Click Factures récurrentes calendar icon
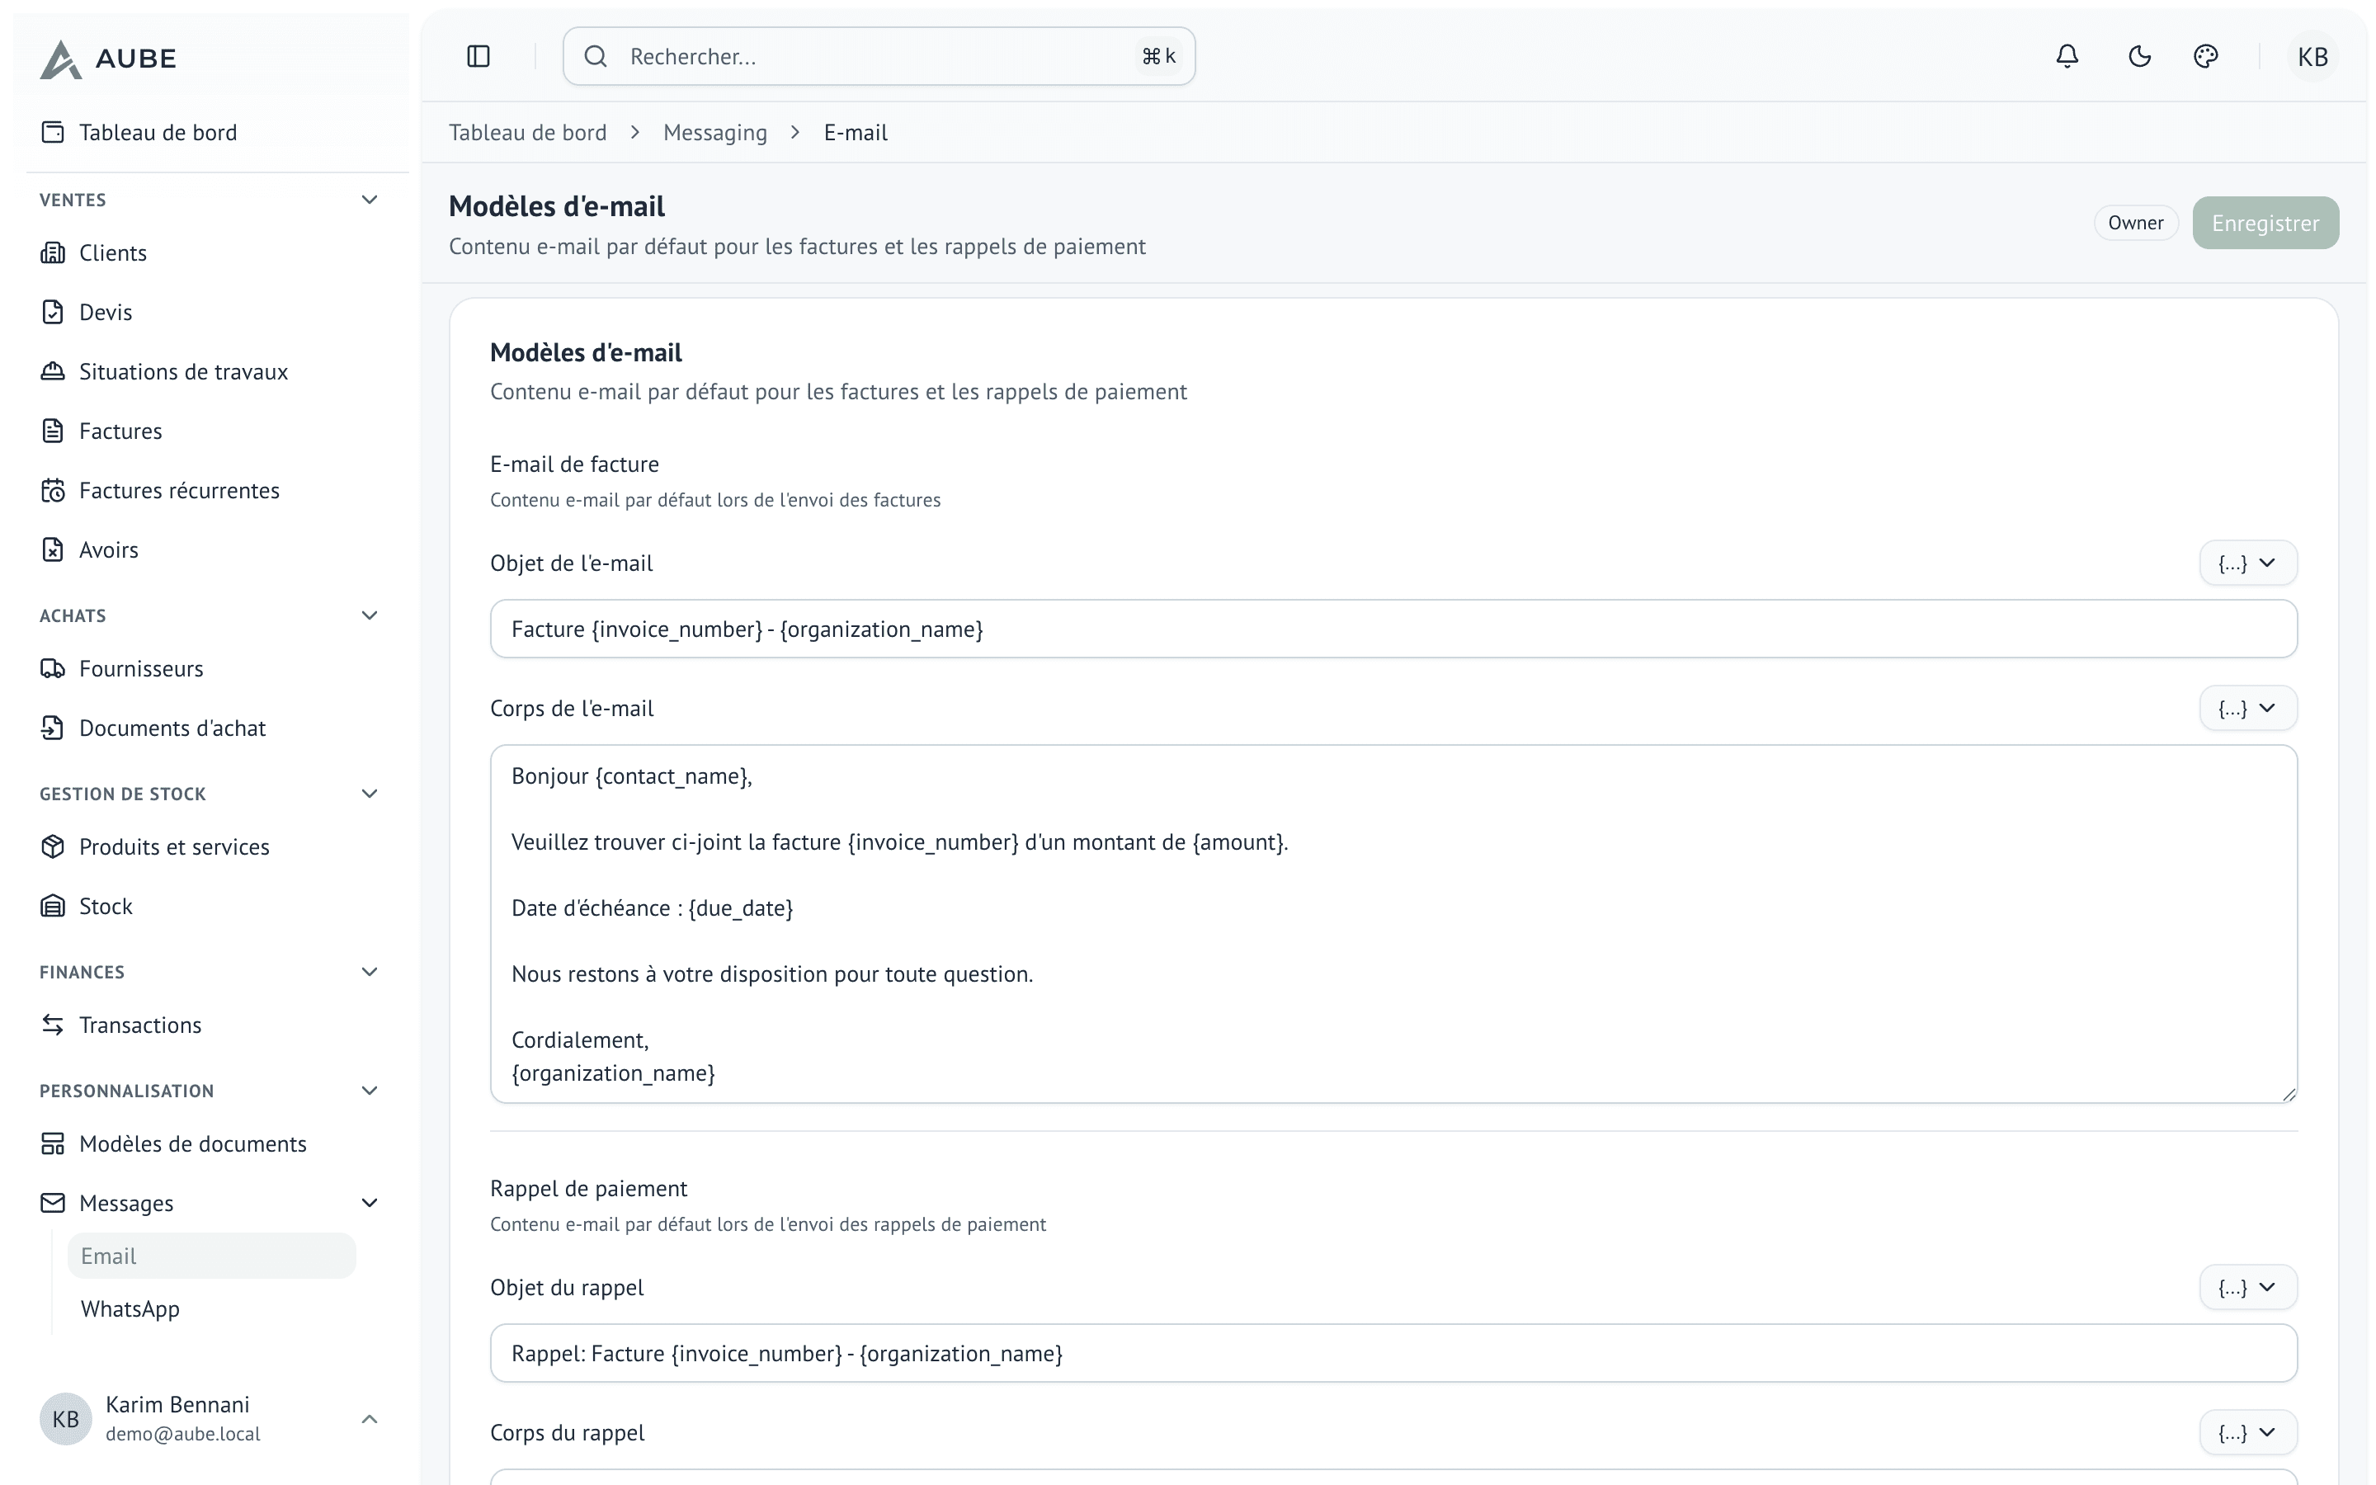 point(53,490)
